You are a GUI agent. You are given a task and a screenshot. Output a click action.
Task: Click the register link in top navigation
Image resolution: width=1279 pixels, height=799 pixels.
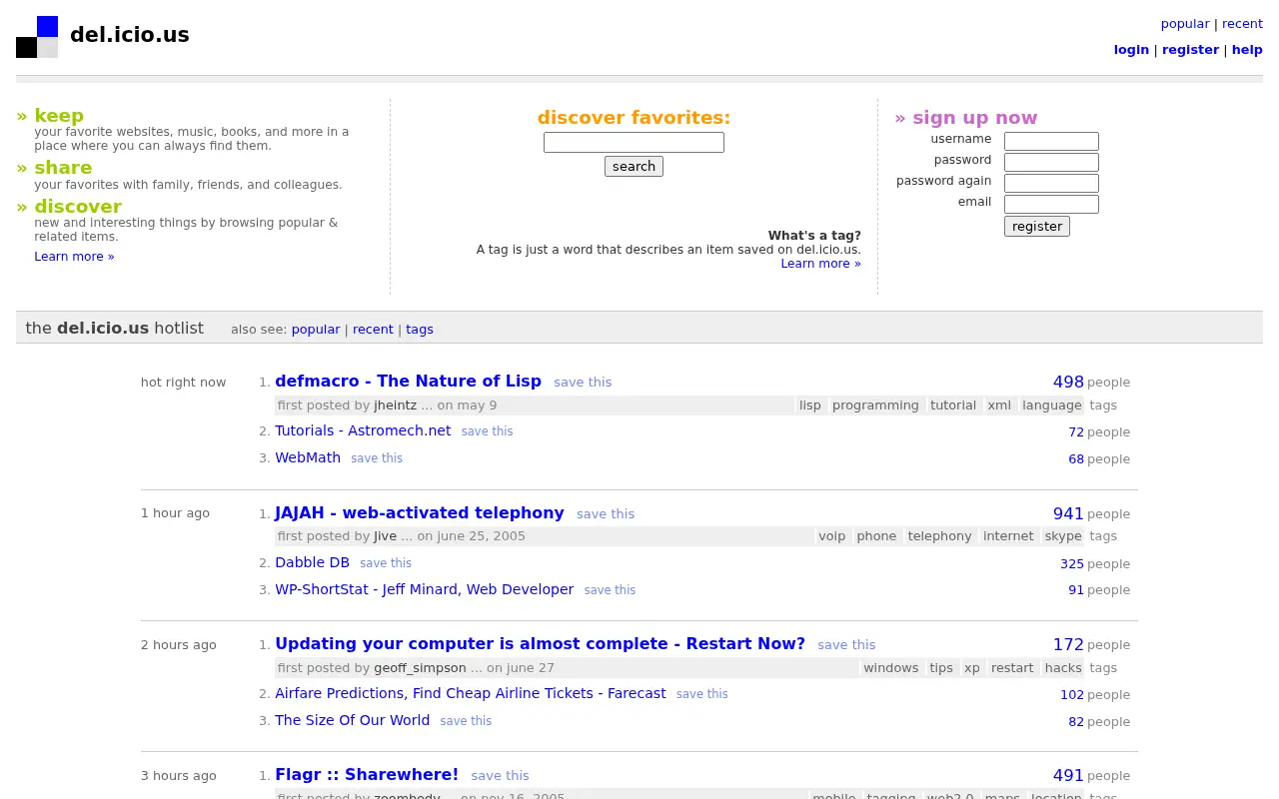click(1190, 50)
